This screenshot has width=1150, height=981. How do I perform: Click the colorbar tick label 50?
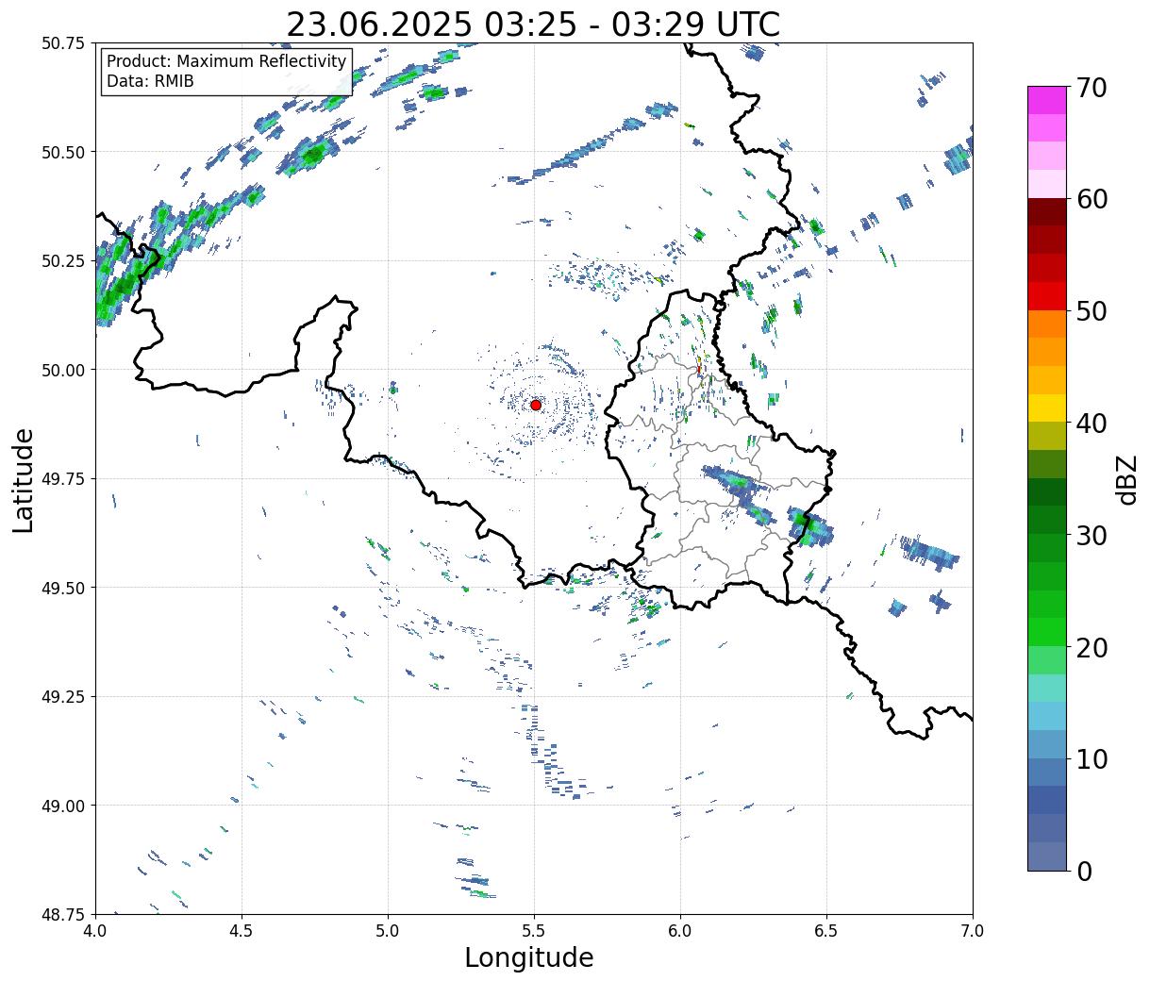1092,311
